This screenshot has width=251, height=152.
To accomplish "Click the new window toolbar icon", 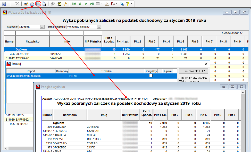I will coord(98,4).
